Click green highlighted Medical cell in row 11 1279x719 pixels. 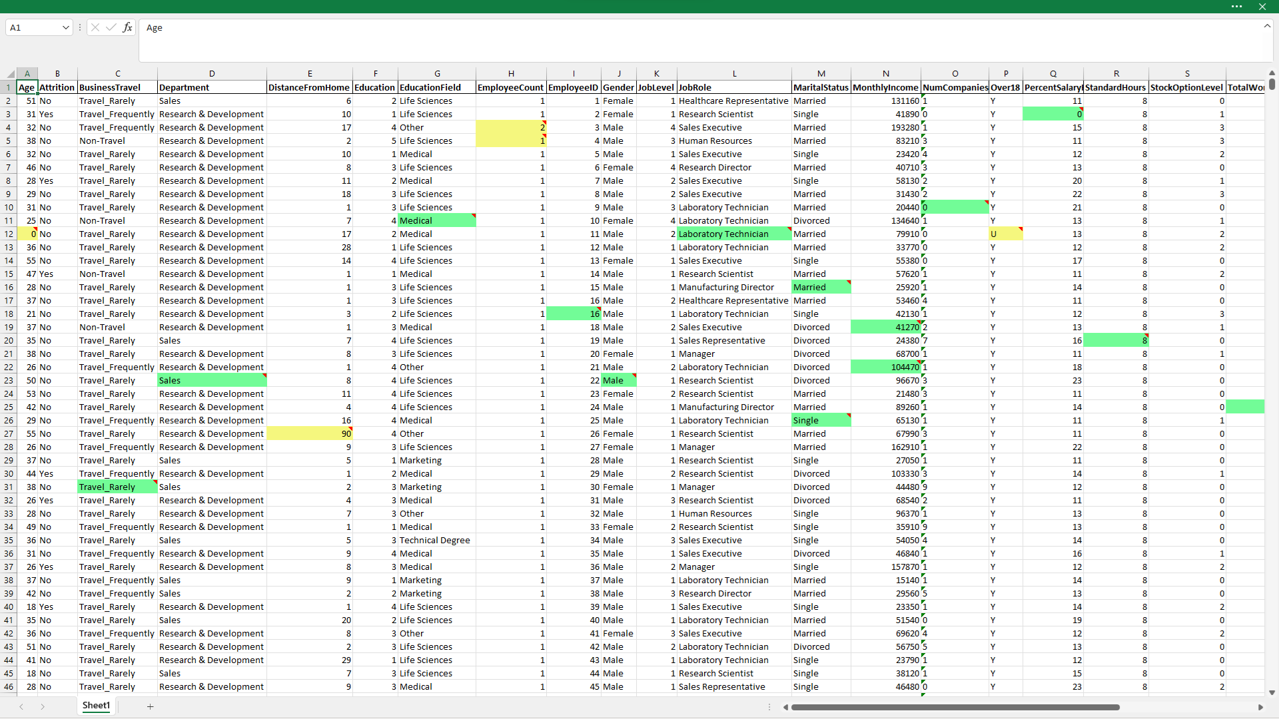pyautogui.click(x=437, y=220)
